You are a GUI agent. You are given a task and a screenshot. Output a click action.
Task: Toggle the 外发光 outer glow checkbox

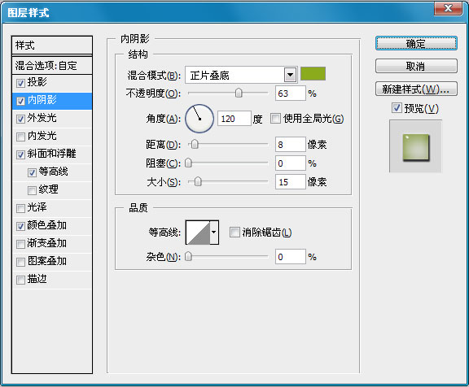(x=20, y=119)
